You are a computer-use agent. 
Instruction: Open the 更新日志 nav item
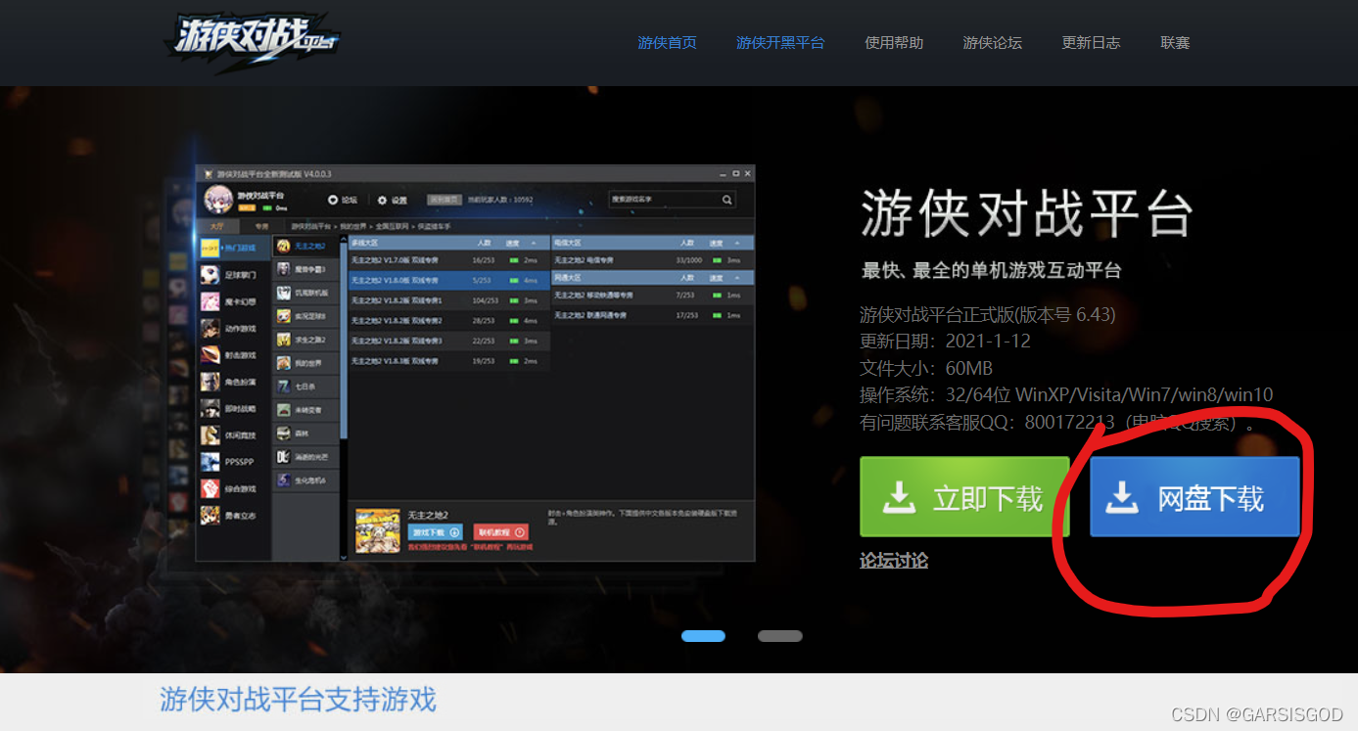click(1091, 43)
